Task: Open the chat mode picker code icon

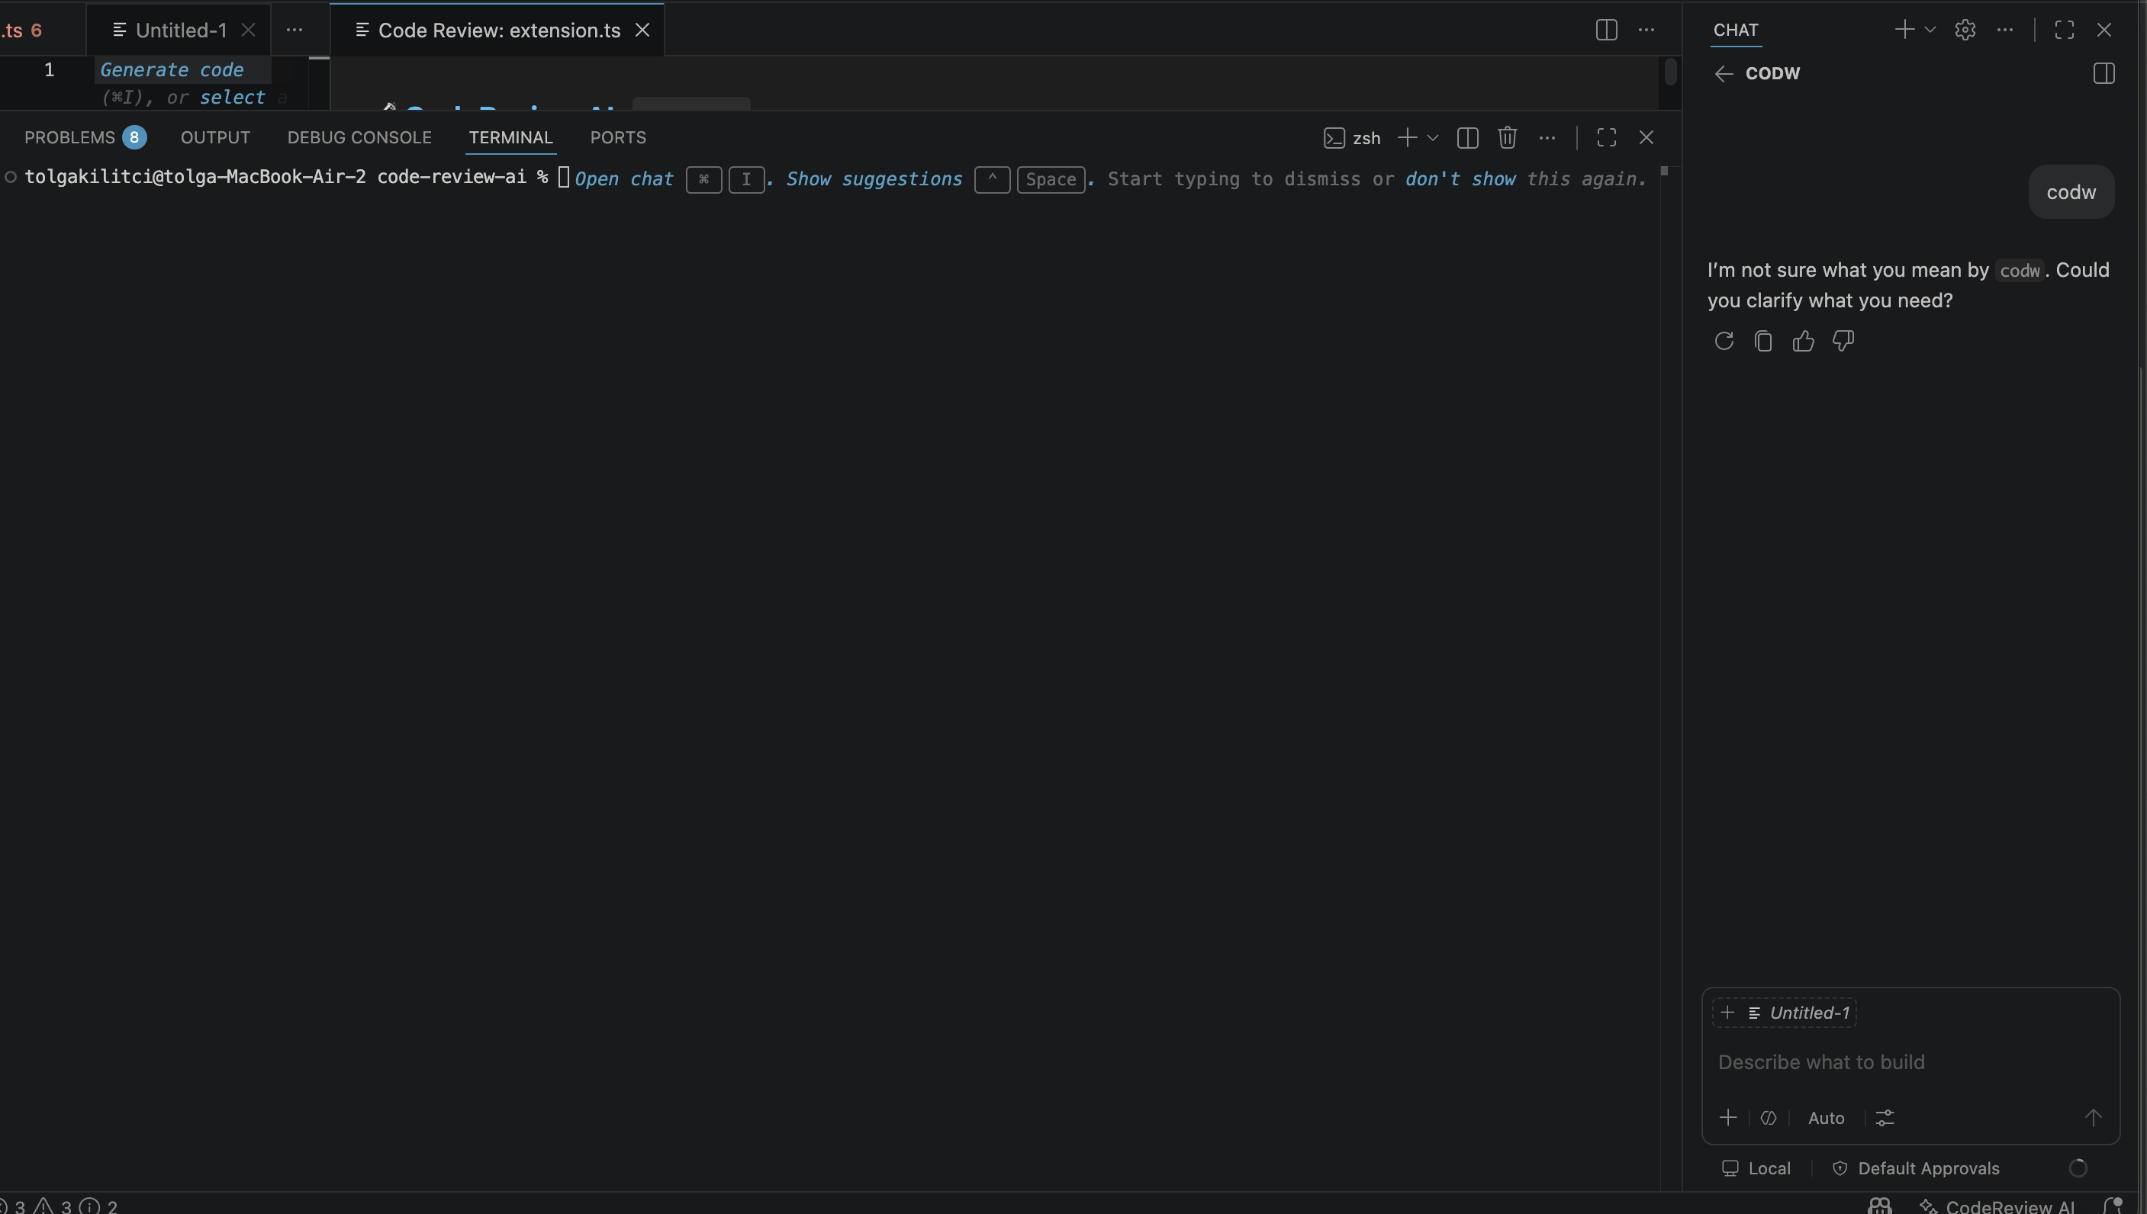Action: click(x=1769, y=1118)
